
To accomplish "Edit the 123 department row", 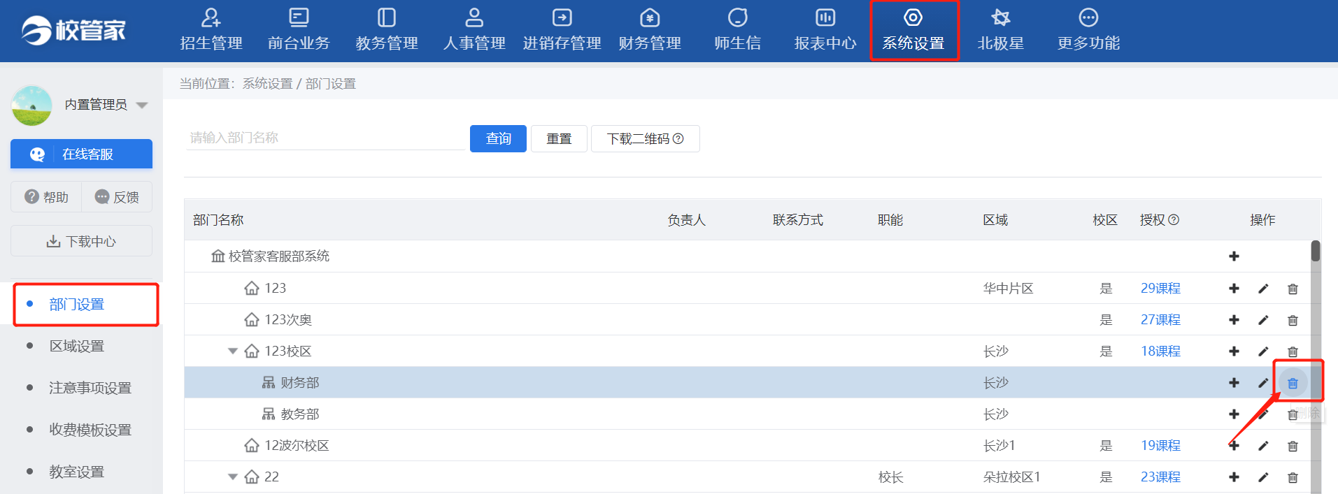I will pyautogui.click(x=1263, y=289).
